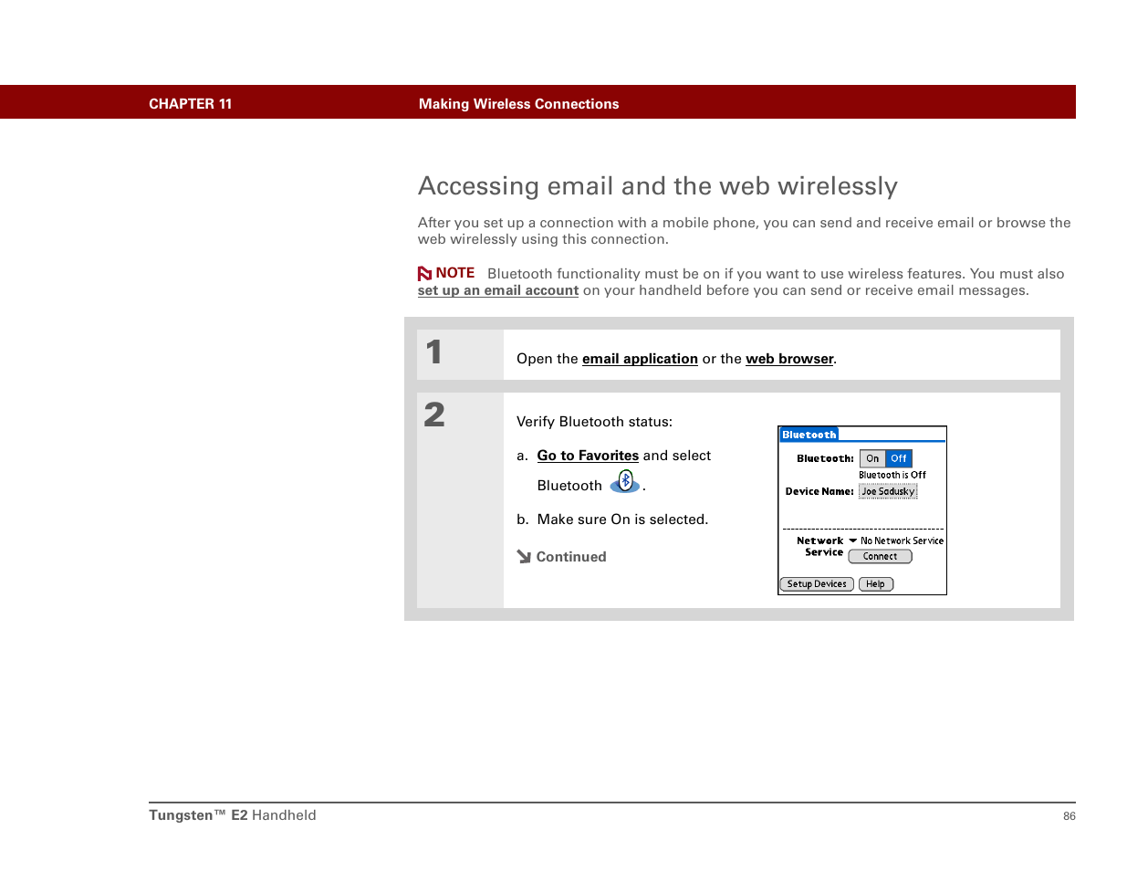Click the 'Bluetooth is Off' status text
Viewport: 1127px width, 871px height.
892,475
